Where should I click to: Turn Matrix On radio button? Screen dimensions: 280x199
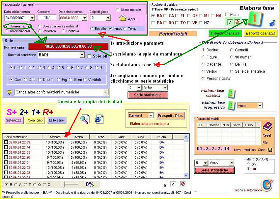pos(248,164)
